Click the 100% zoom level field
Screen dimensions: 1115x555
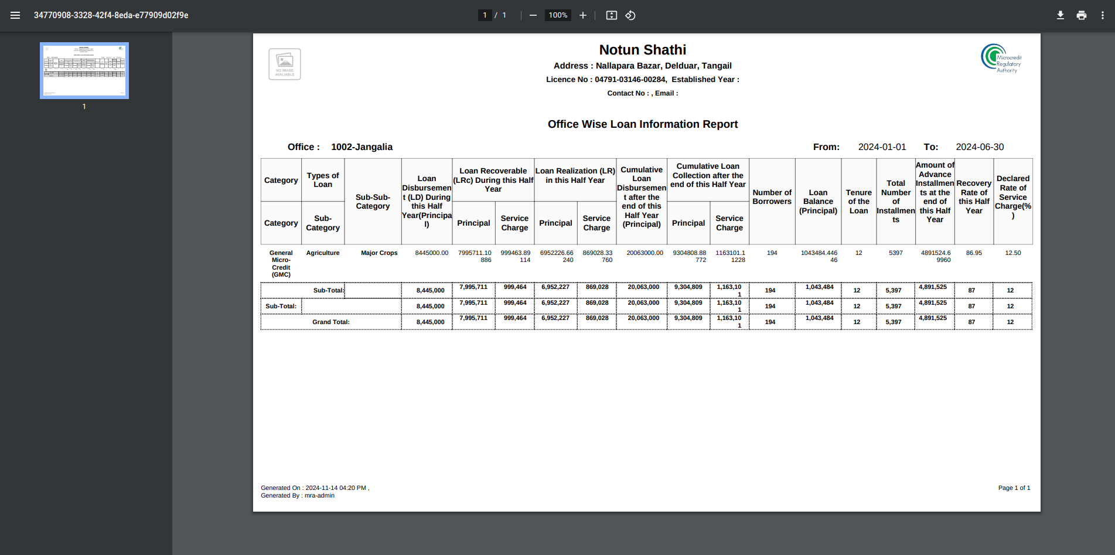tap(558, 15)
